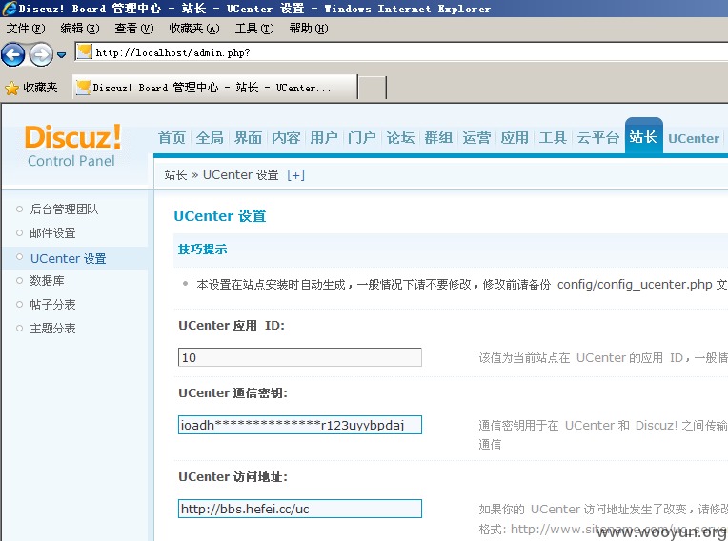The width and height of the screenshot is (728, 541).
Task: Go to the 界面 navigation tab
Action: coord(248,138)
